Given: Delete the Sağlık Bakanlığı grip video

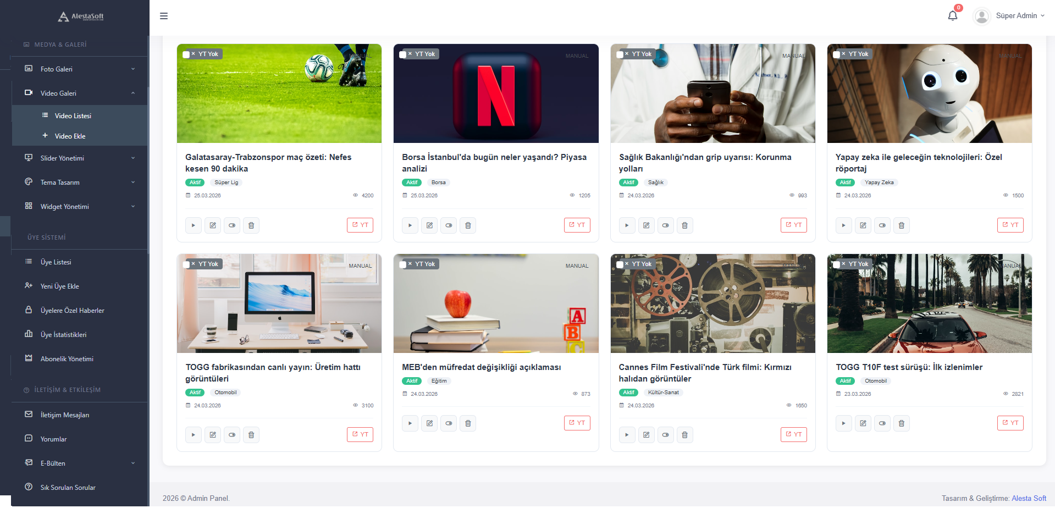Looking at the screenshot, I should coord(684,225).
